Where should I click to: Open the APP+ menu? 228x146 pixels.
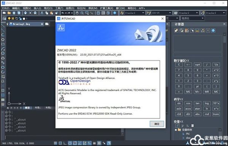(142, 8)
